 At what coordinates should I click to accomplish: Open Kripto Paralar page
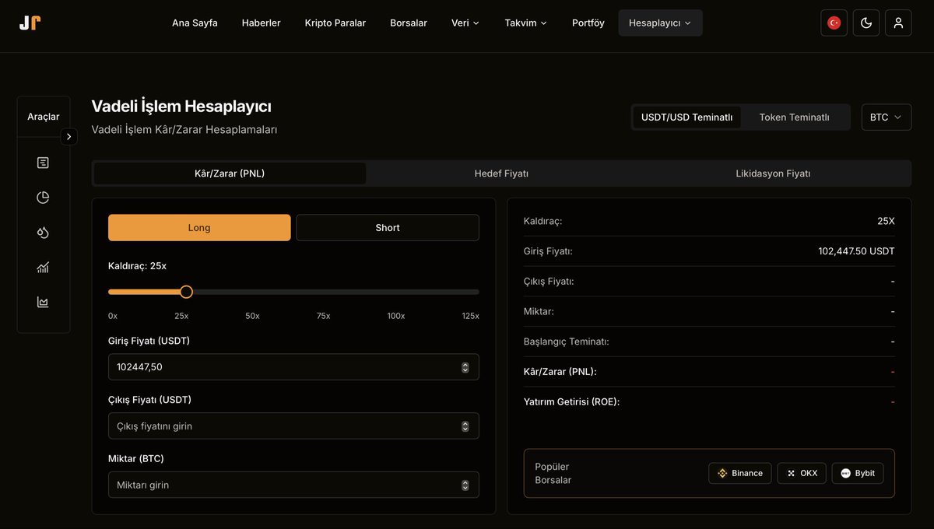click(x=335, y=23)
